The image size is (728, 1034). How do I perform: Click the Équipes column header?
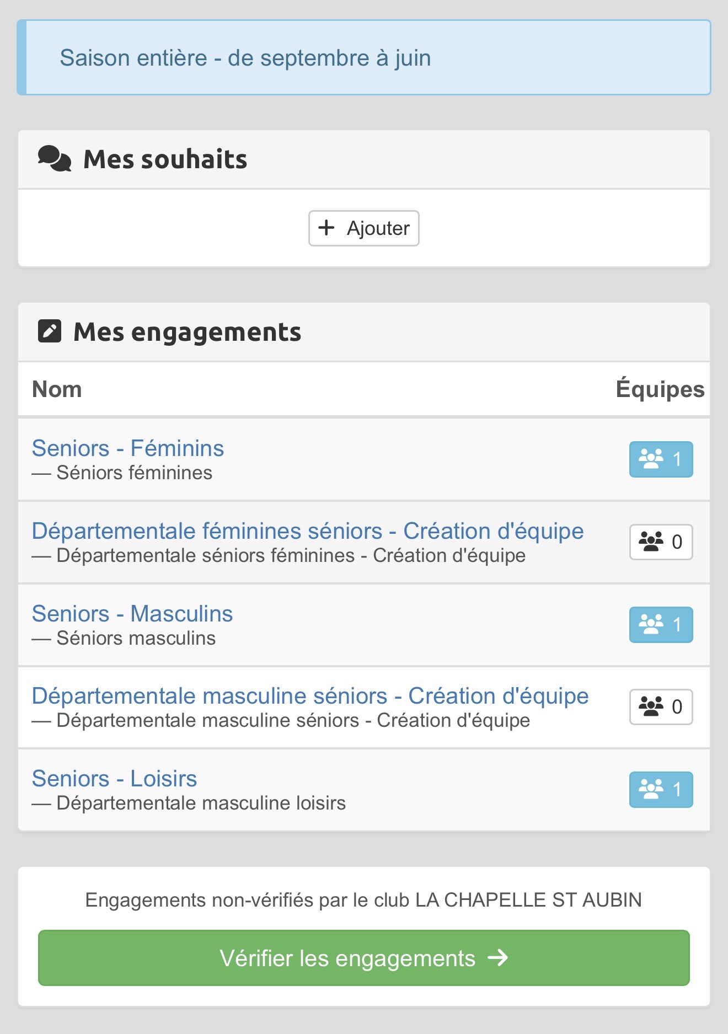point(660,389)
